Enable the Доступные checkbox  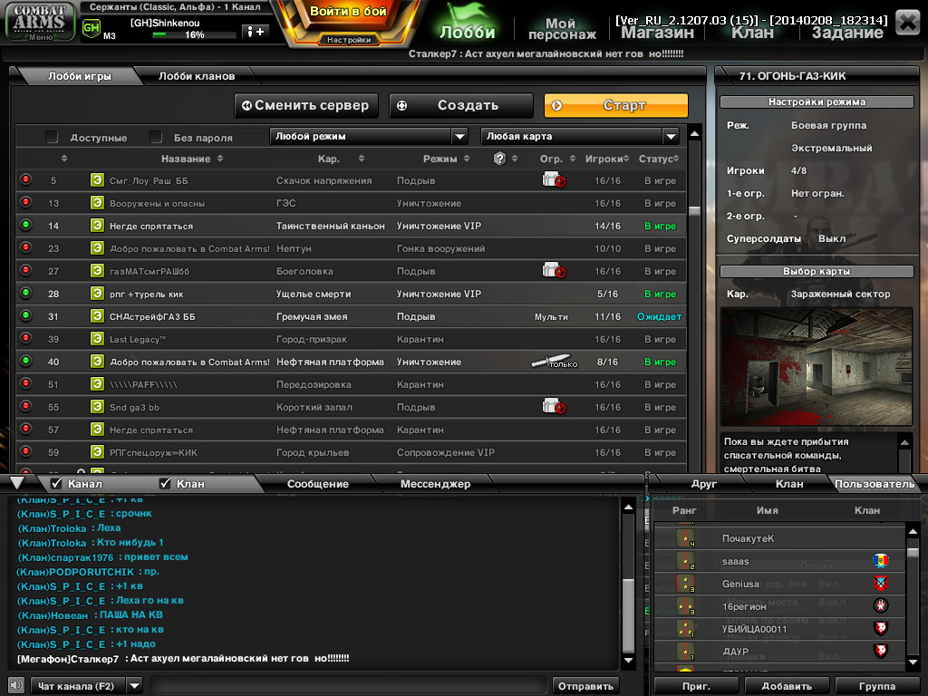coord(52,138)
